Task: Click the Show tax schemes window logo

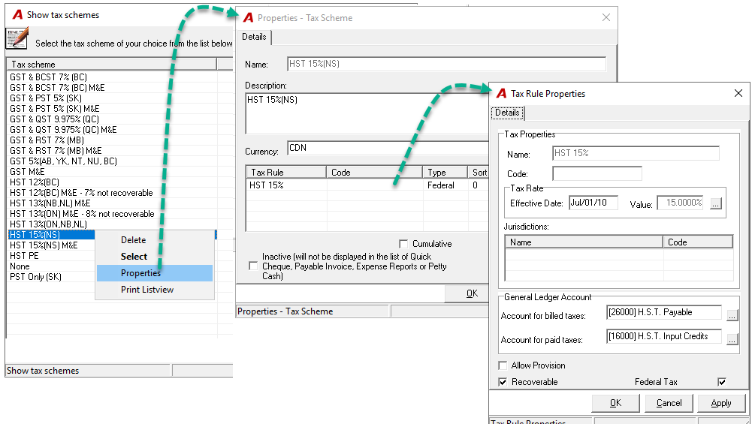Action: [x=18, y=15]
